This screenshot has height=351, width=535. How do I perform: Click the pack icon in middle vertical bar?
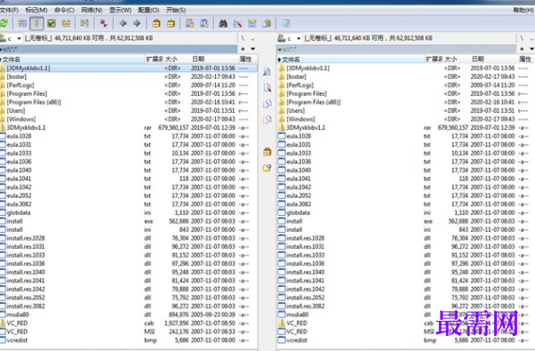[x=267, y=152]
